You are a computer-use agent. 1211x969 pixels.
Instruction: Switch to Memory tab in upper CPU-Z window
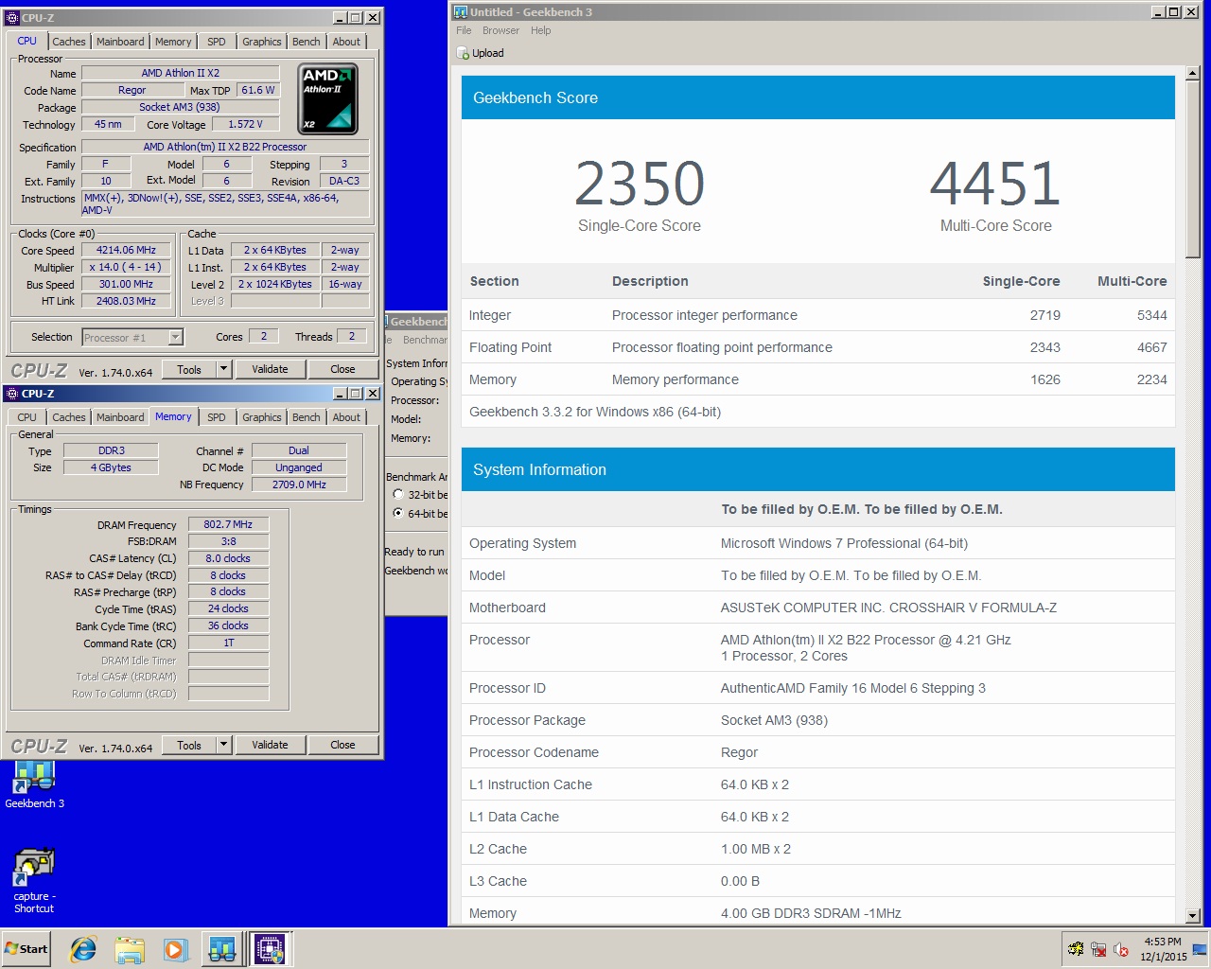click(173, 42)
